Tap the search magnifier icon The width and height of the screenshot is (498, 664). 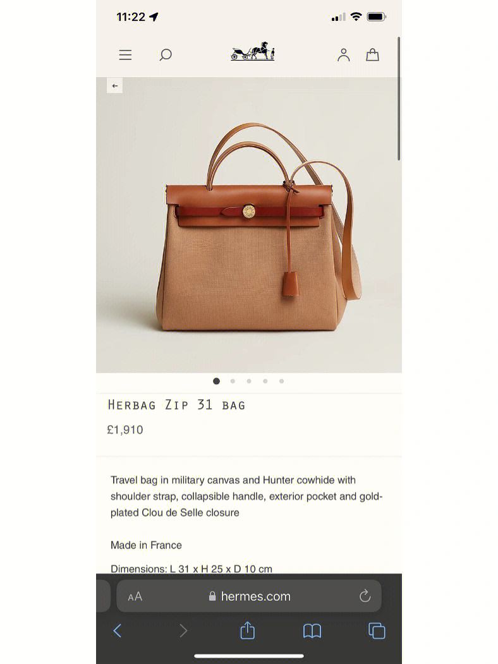click(165, 54)
